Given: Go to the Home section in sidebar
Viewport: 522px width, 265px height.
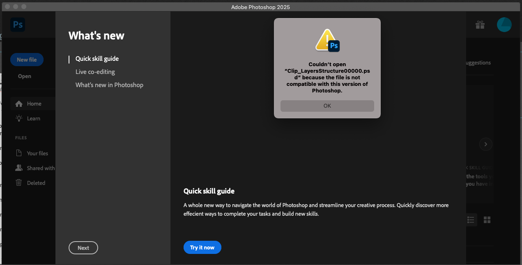Looking at the screenshot, I should [x=33, y=104].
